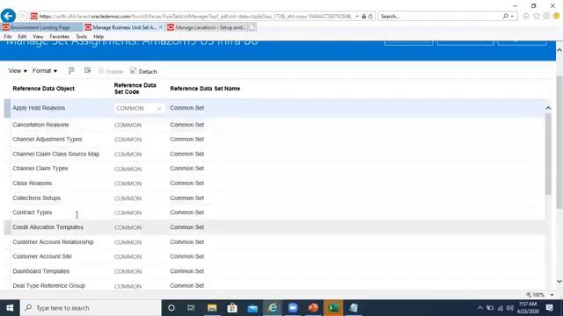The height and width of the screenshot is (316, 563).
Task: Show hidden system tray icons
Action: (480, 308)
